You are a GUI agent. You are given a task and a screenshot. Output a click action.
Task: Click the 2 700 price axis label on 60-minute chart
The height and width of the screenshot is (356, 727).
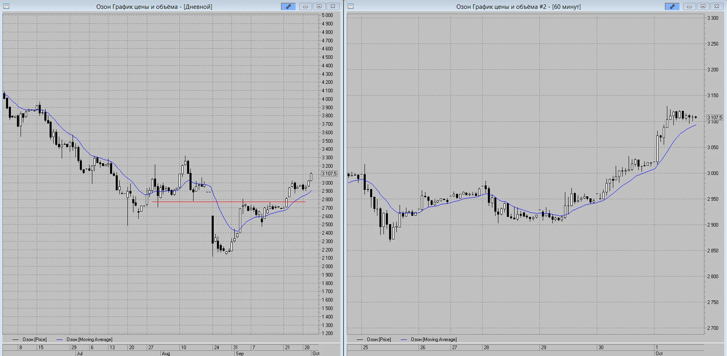point(713,328)
